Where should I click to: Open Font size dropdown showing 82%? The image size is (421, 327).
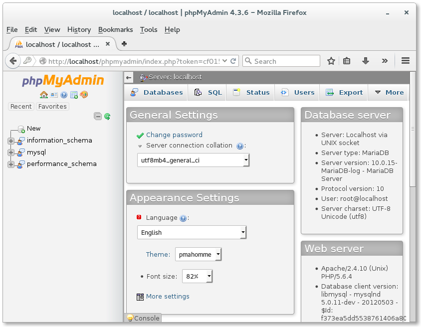click(x=197, y=276)
